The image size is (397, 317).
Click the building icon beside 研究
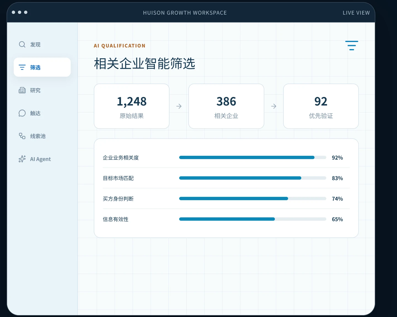22,90
